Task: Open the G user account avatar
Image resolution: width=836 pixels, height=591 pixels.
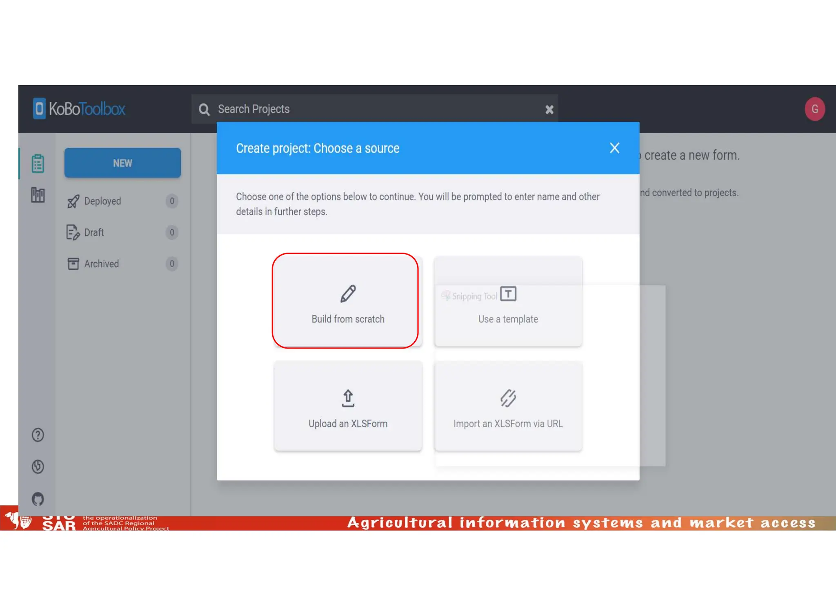Action: tap(814, 109)
